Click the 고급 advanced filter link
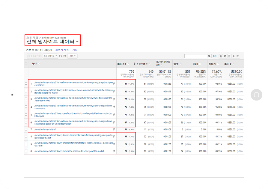The height and width of the screenshot is (189, 268). (215, 56)
